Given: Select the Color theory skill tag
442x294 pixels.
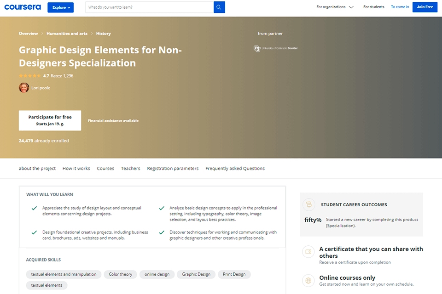Looking at the screenshot, I should (x=120, y=274).
